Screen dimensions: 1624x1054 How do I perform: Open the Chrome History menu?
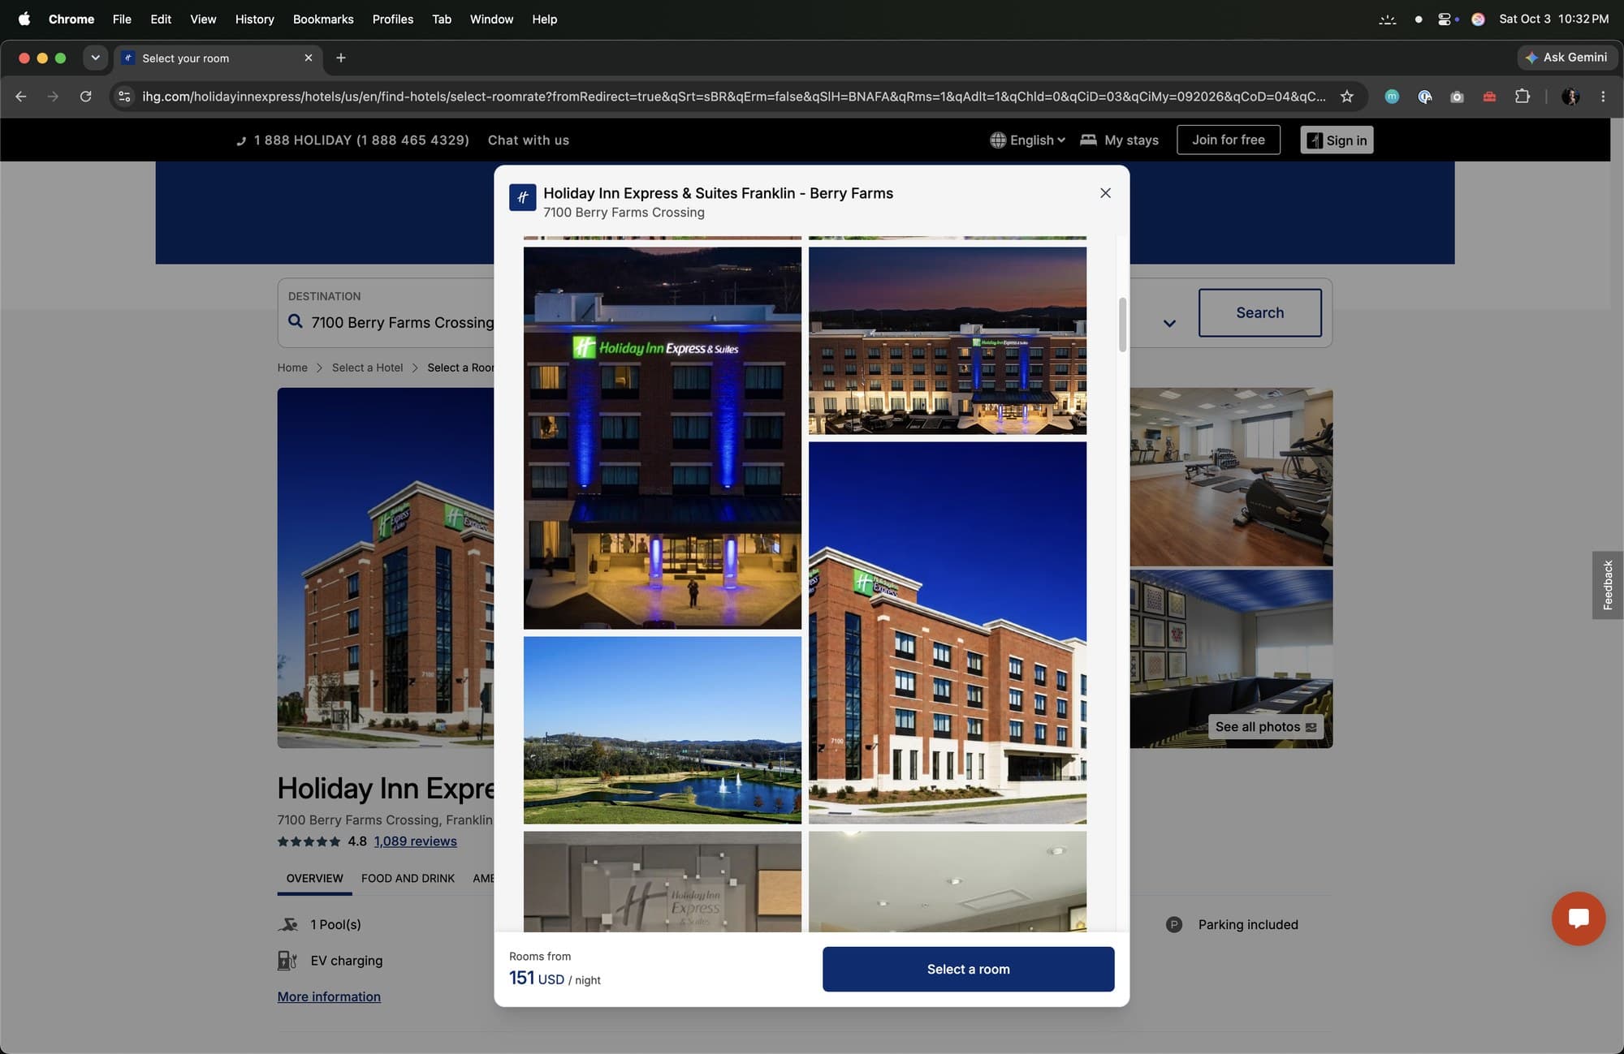pyautogui.click(x=254, y=19)
